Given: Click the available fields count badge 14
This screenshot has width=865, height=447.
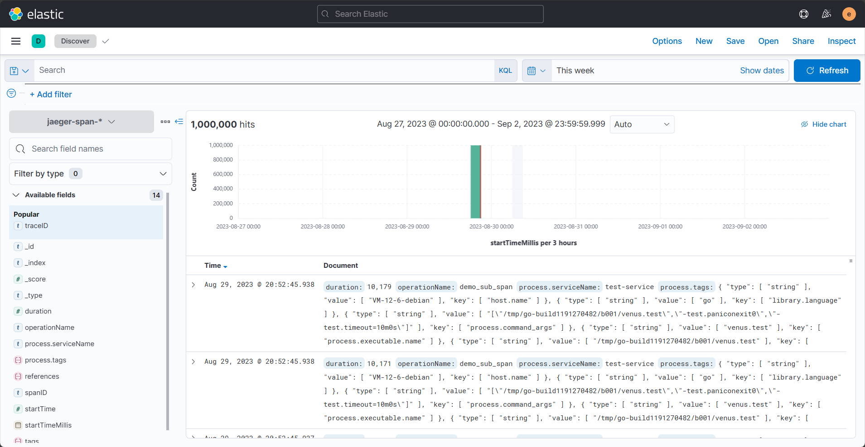Looking at the screenshot, I should [x=156, y=195].
